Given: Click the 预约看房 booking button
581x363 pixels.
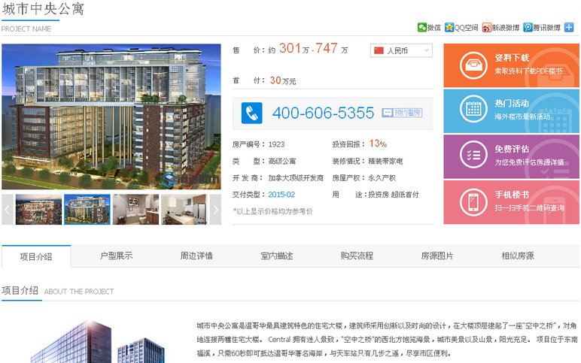Looking at the screenshot, I should pos(402,113).
